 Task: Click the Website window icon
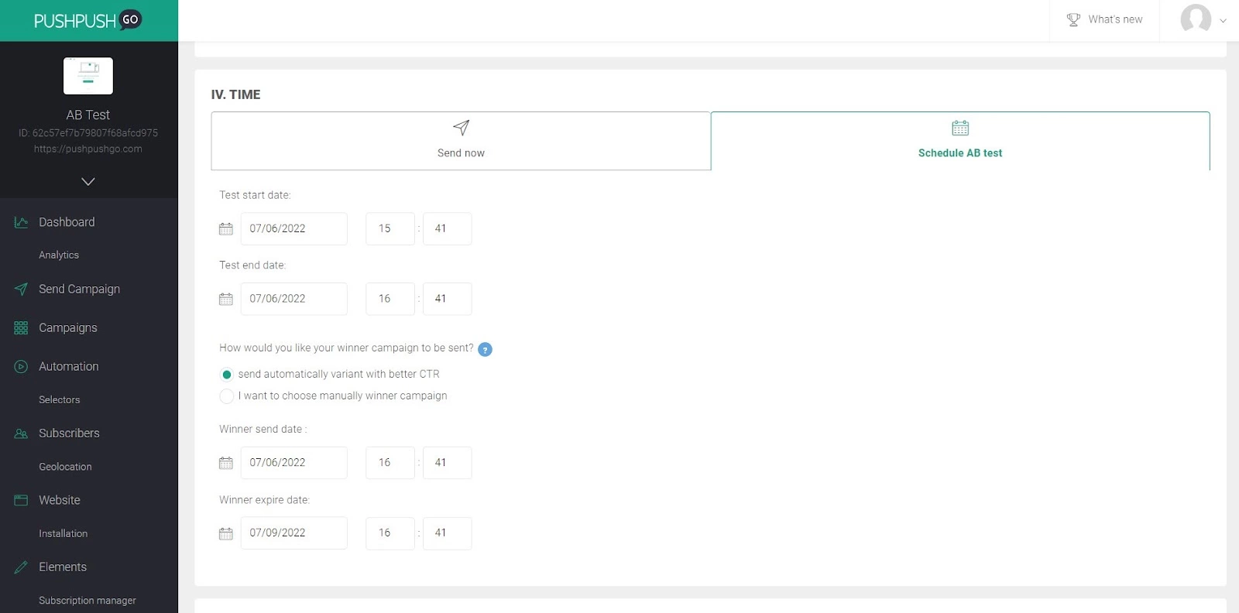click(x=21, y=500)
